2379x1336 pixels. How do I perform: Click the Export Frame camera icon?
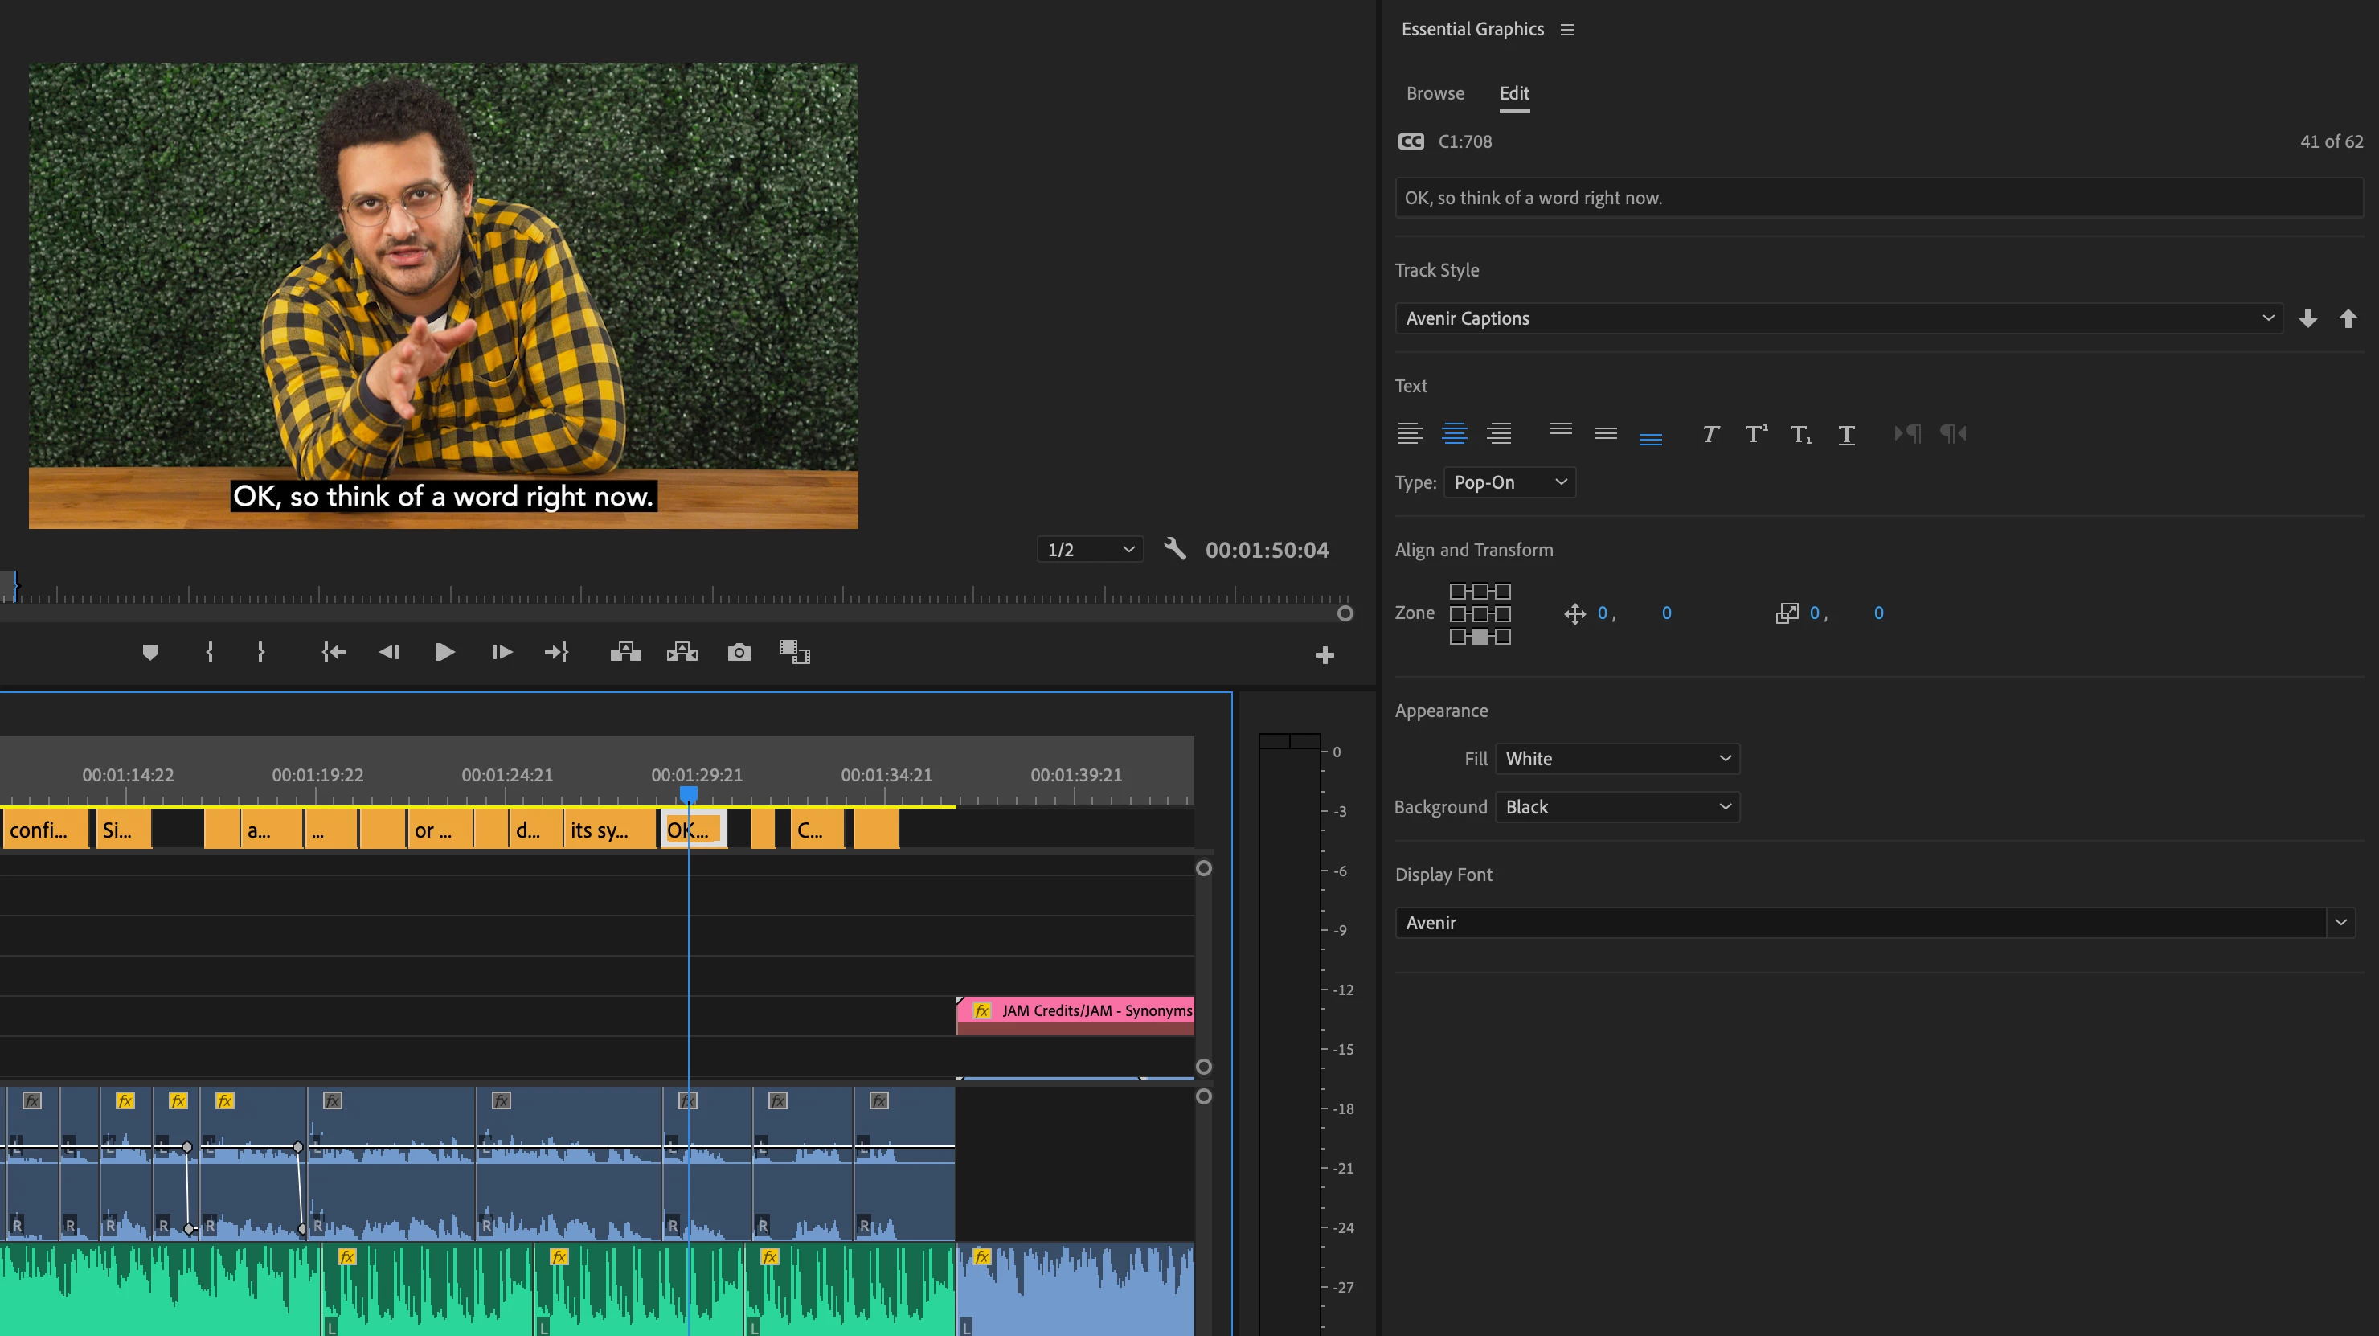click(x=739, y=652)
